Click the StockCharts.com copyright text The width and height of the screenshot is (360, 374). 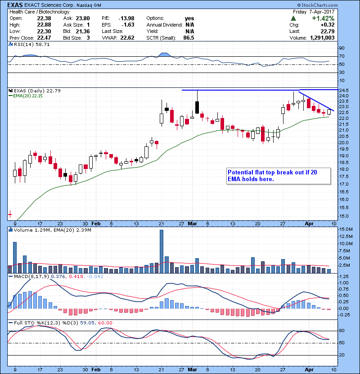(x=317, y=5)
